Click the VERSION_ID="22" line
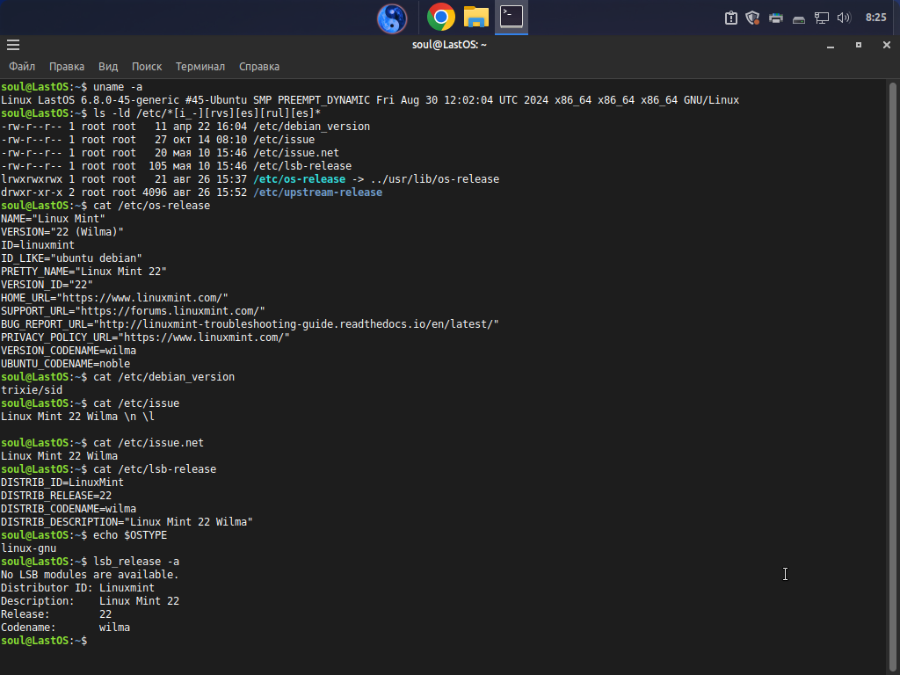 click(47, 285)
